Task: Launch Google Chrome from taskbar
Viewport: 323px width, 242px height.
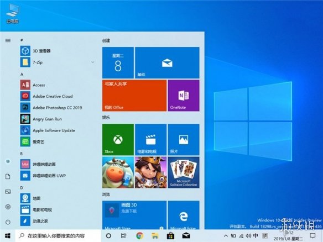Action: pos(140,235)
